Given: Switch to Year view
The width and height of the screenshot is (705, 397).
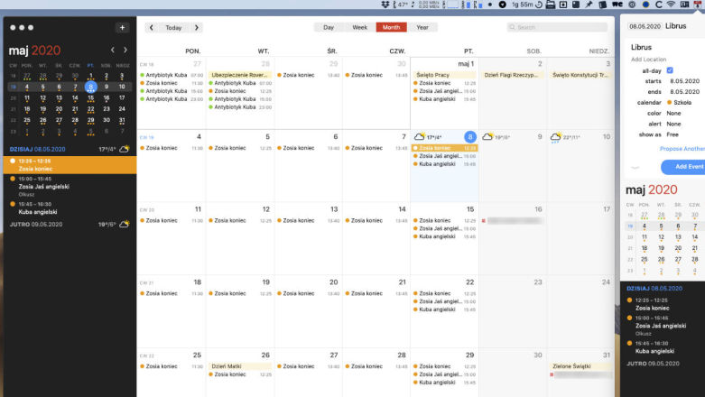Looking at the screenshot, I should point(422,27).
